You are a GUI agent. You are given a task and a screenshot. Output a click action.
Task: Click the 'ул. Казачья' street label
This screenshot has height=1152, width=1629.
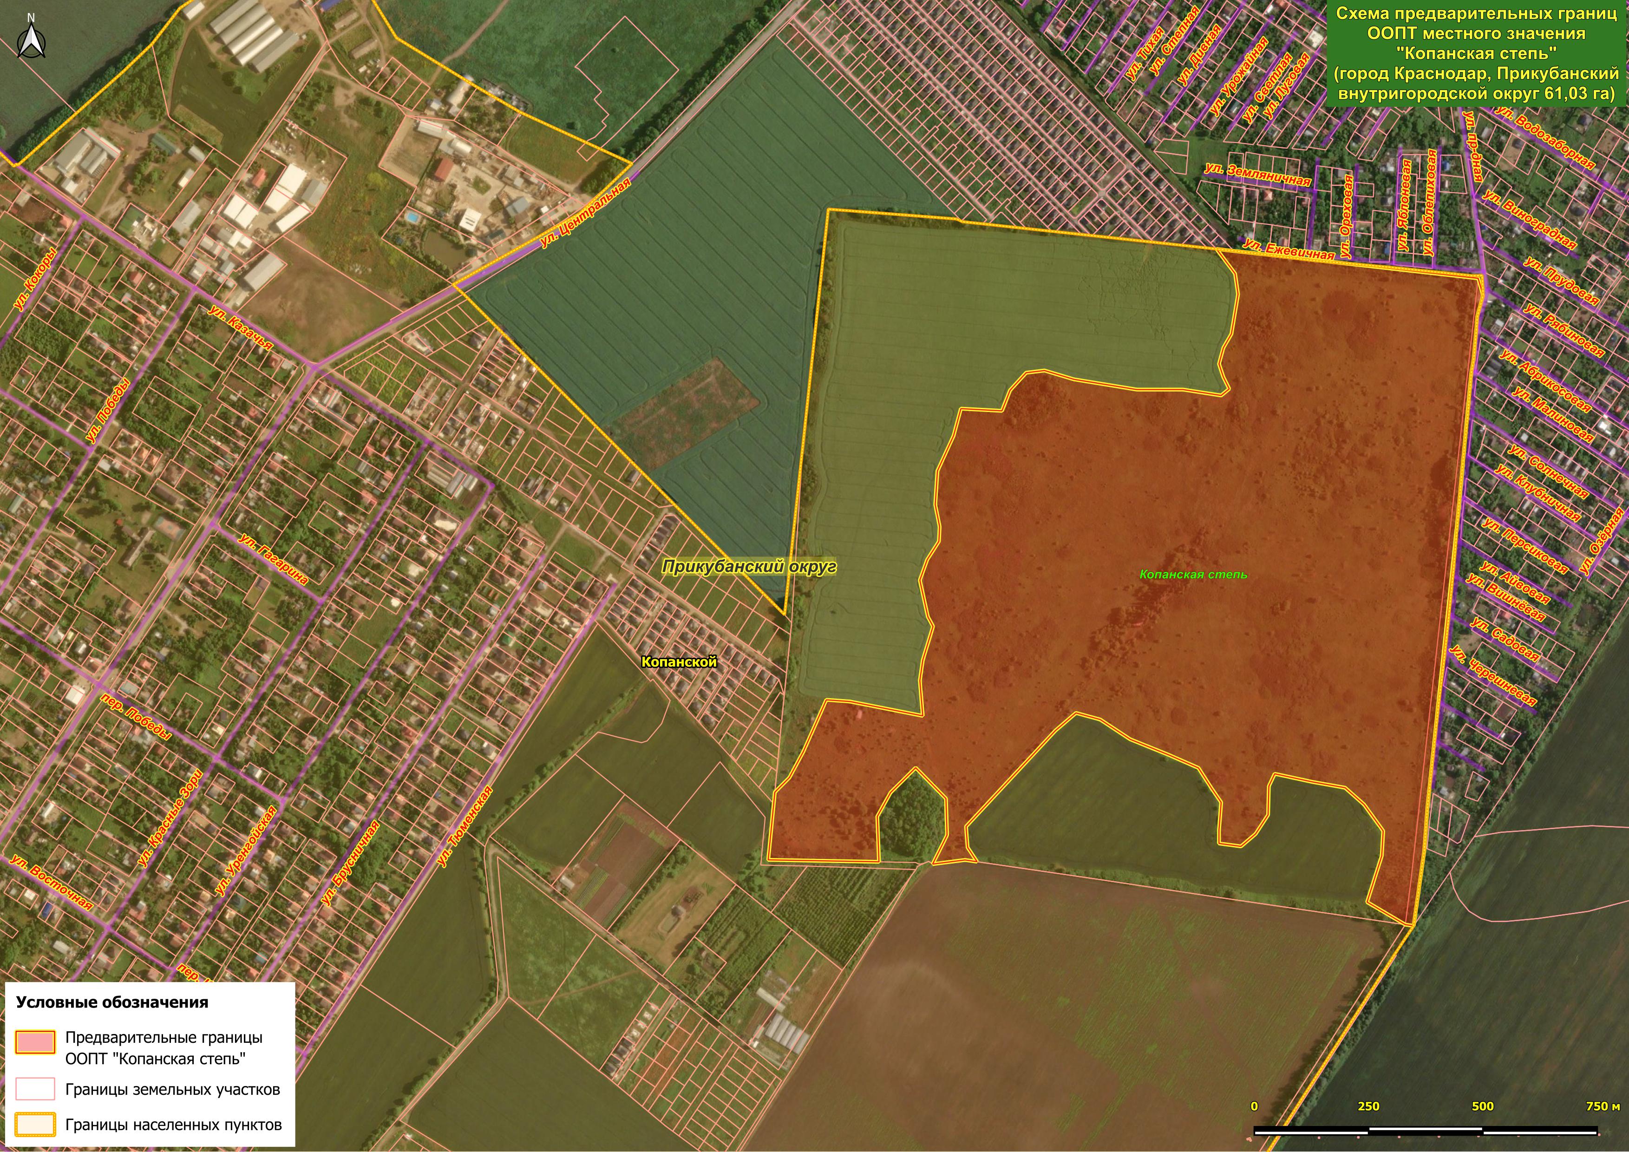[x=241, y=328]
